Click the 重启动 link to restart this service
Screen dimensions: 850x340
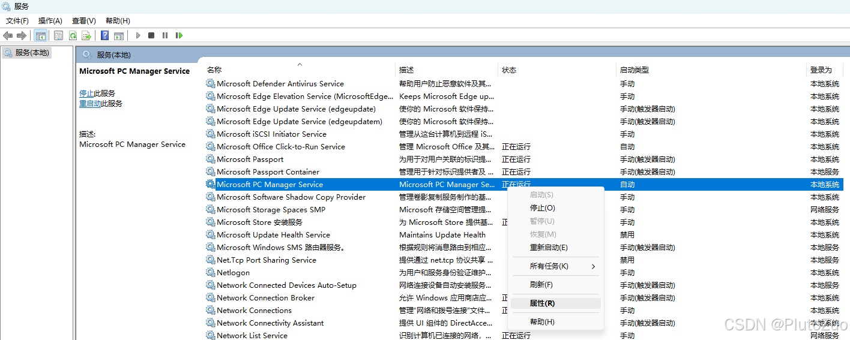point(90,103)
